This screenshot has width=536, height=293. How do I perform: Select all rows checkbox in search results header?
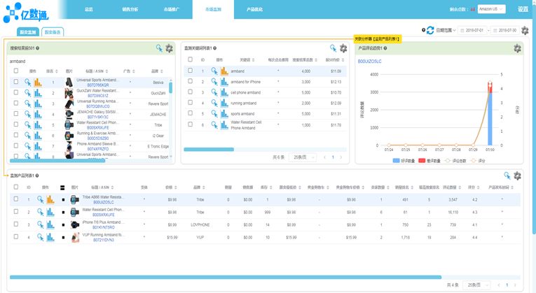(x=16, y=71)
